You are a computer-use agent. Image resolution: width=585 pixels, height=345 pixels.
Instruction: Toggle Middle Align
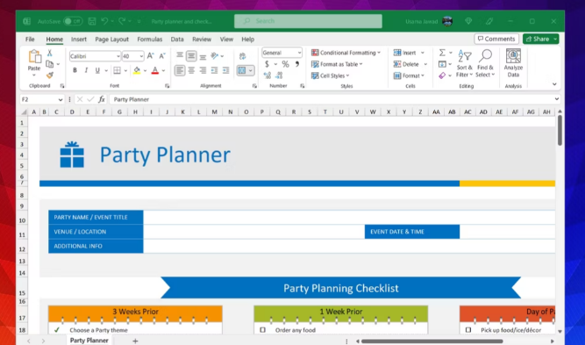point(191,56)
